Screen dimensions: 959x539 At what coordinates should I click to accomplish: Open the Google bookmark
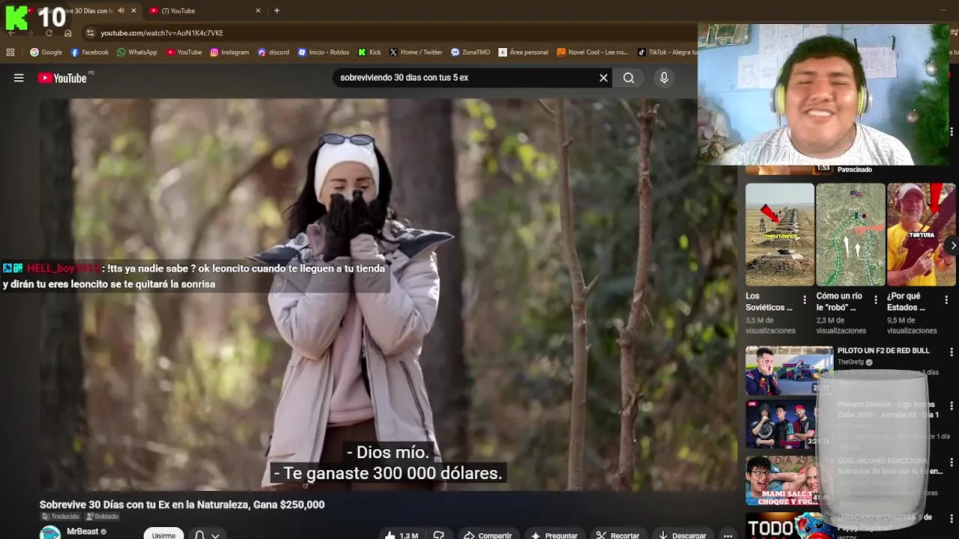click(46, 52)
